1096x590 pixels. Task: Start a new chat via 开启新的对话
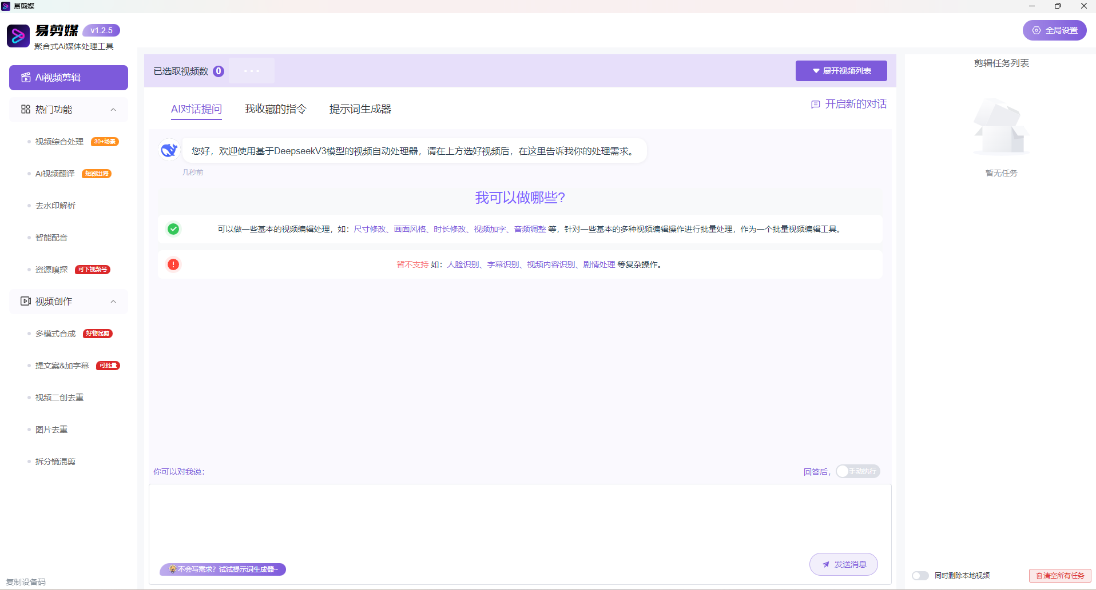(849, 104)
